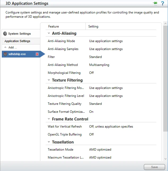
Task: Change Anti-Aliasing Method from Multisampling
Action: click(x=99, y=65)
